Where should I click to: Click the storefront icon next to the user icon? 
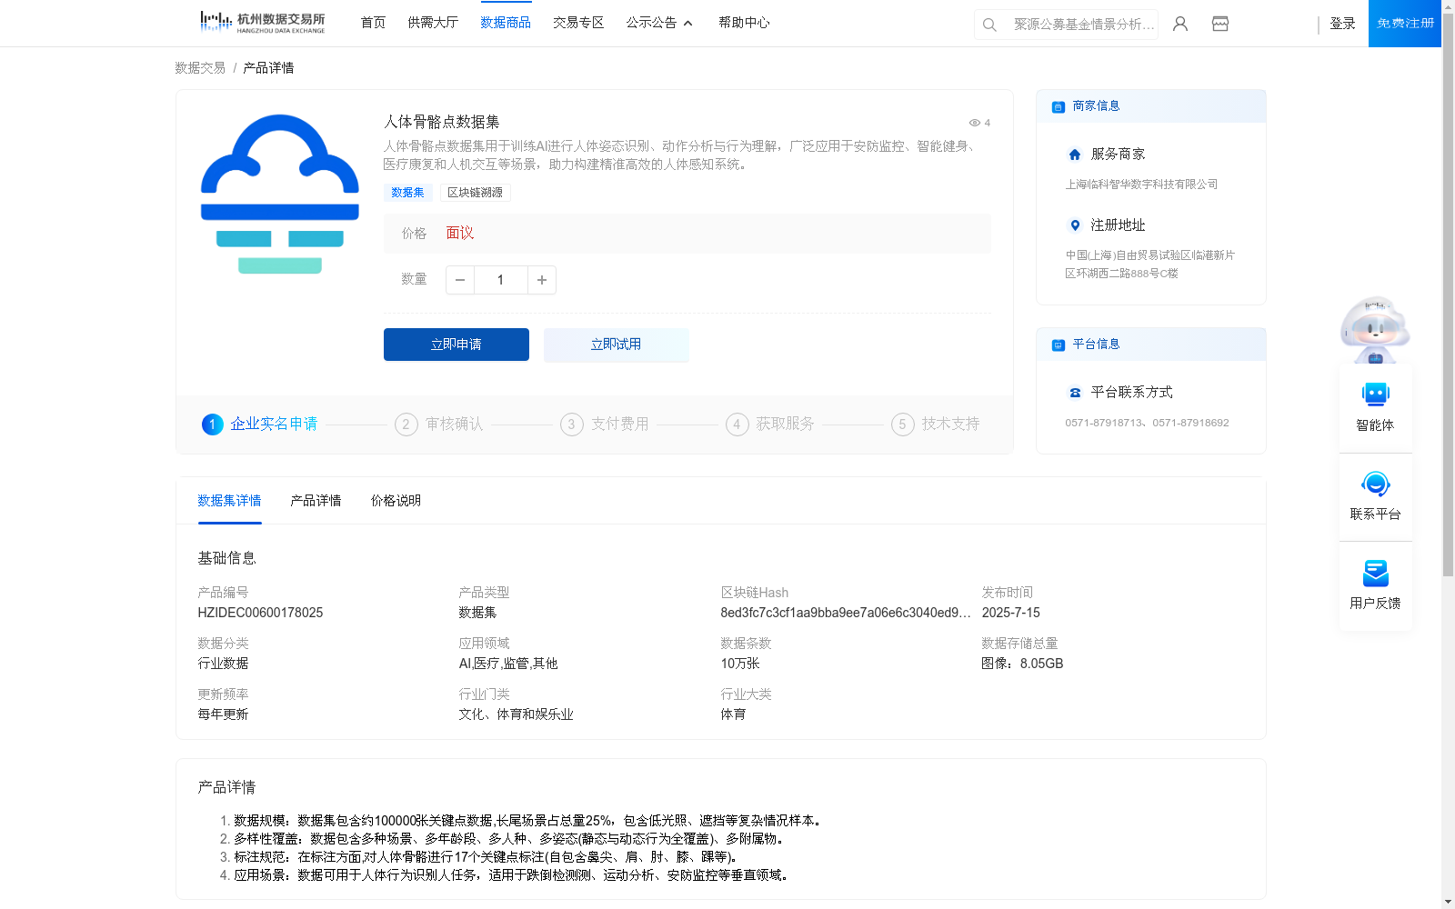tap(1219, 24)
